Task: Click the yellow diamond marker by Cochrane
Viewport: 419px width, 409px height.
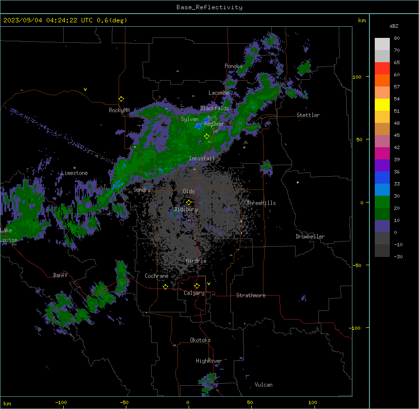Action: click(165, 287)
